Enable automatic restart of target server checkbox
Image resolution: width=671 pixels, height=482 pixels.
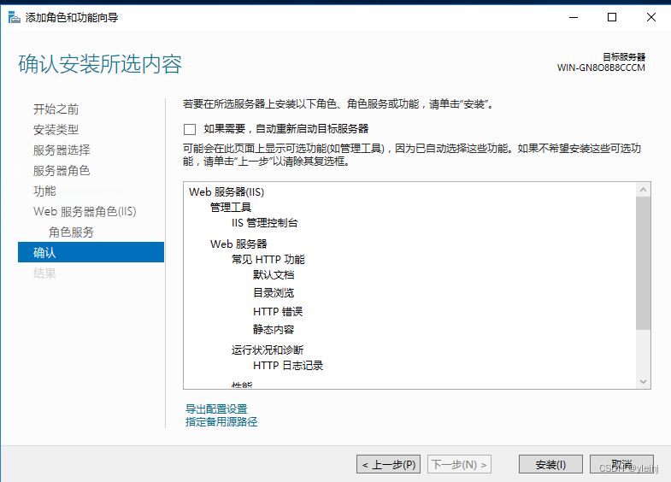[190, 129]
